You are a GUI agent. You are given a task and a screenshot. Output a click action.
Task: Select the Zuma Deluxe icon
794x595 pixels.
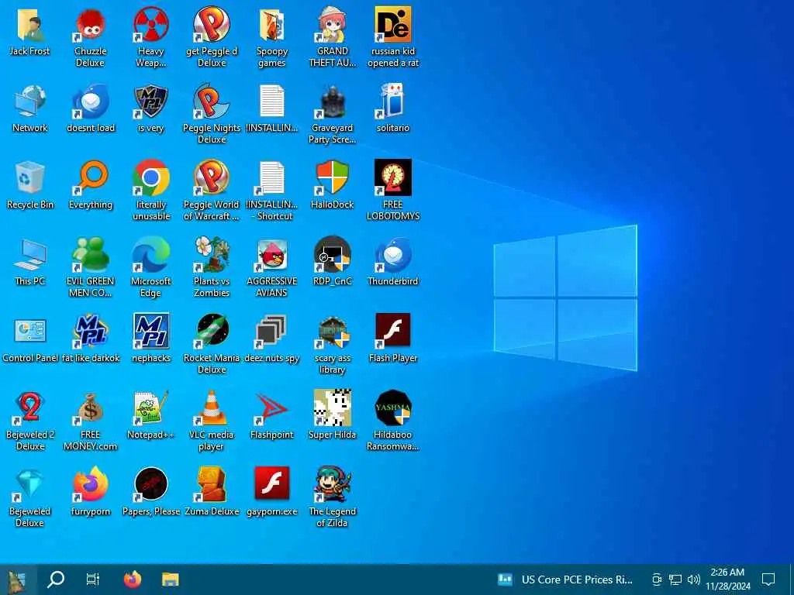pyautogui.click(x=212, y=485)
